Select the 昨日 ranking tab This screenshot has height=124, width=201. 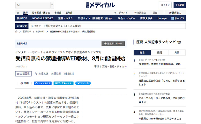tap(142, 53)
